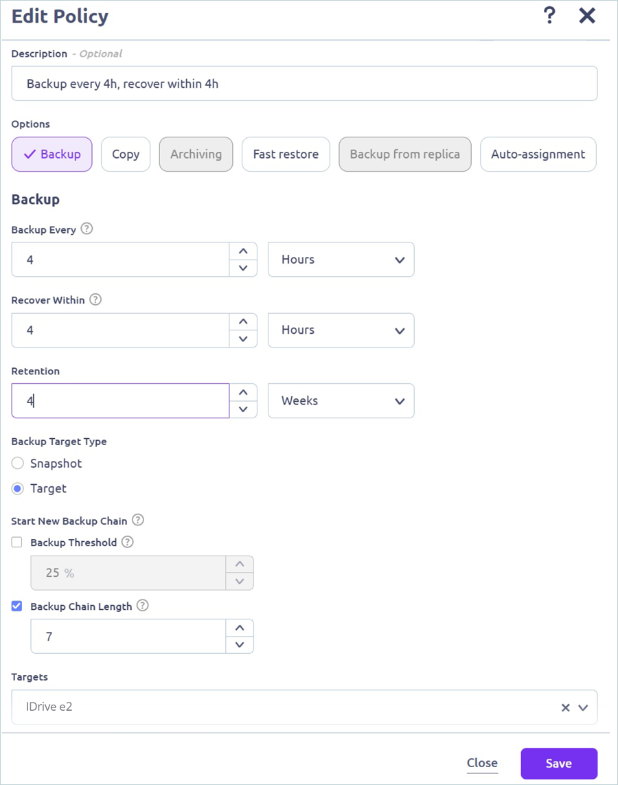The height and width of the screenshot is (785, 618).
Task: Click the Backup Threshold help icon
Action: coord(127,542)
